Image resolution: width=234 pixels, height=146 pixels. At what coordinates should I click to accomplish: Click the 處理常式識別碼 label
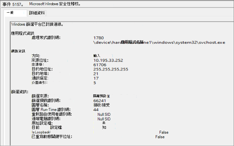pyautogui.click(x=46, y=38)
